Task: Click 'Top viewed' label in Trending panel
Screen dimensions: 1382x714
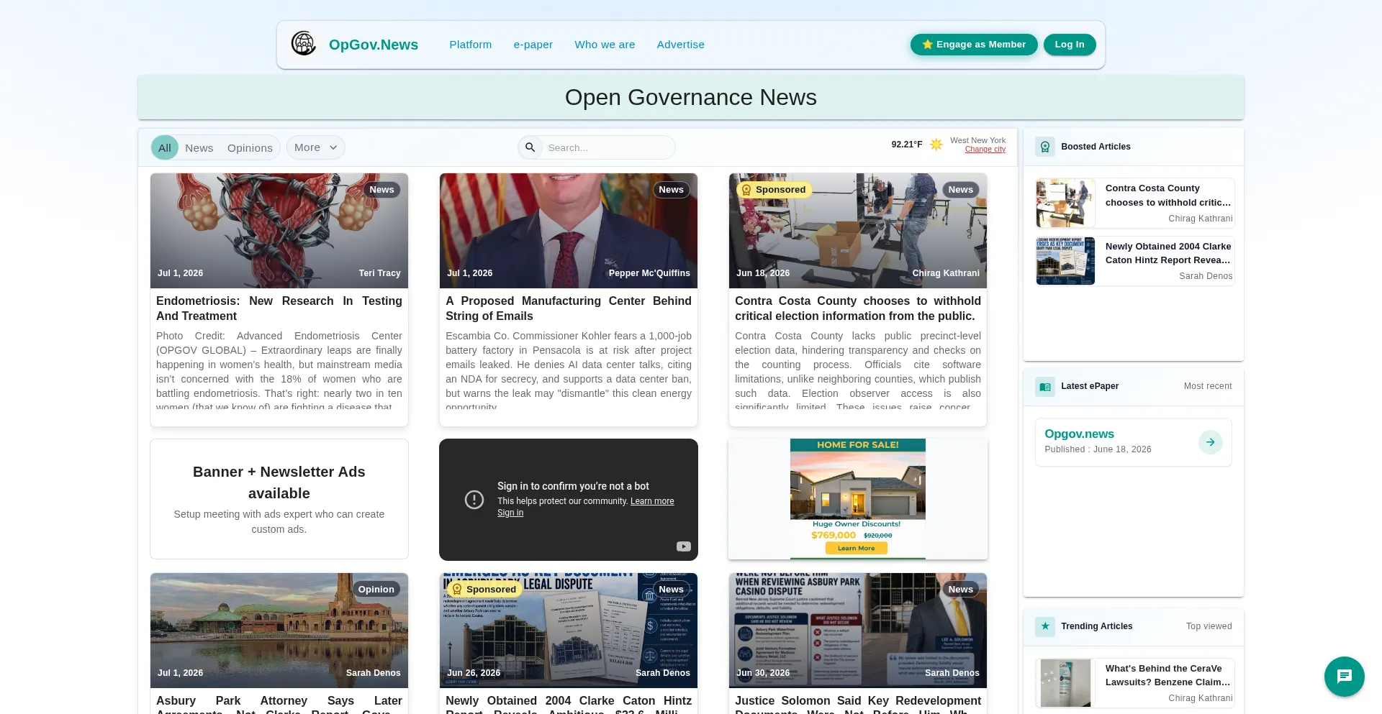Action: [x=1209, y=626]
